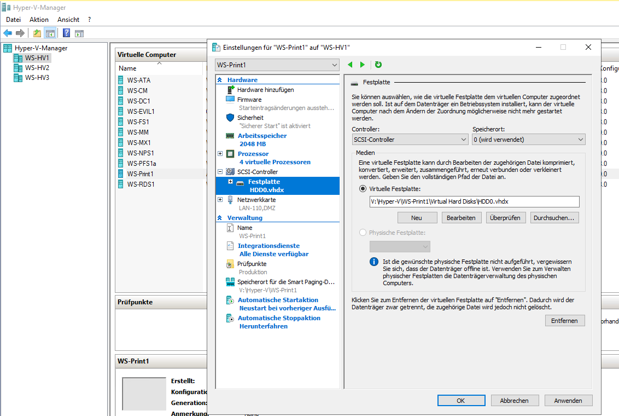Click the WS-HV2 server icon in tree

click(x=17, y=68)
